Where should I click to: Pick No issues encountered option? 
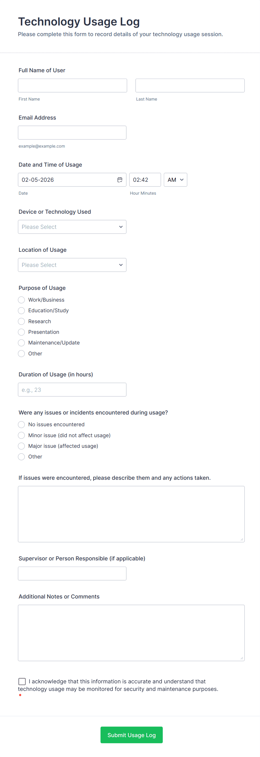point(22,424)
